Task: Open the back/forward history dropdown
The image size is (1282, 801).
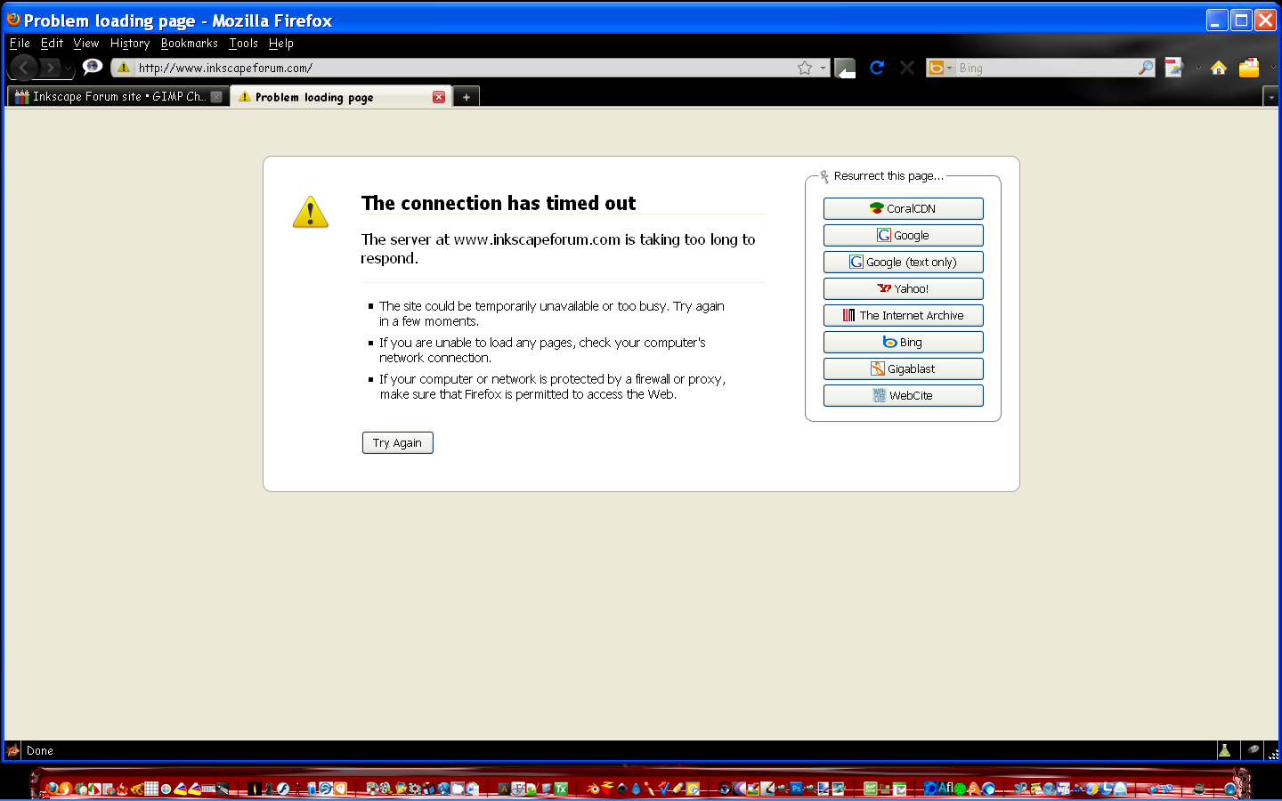Action: [68, 68]
